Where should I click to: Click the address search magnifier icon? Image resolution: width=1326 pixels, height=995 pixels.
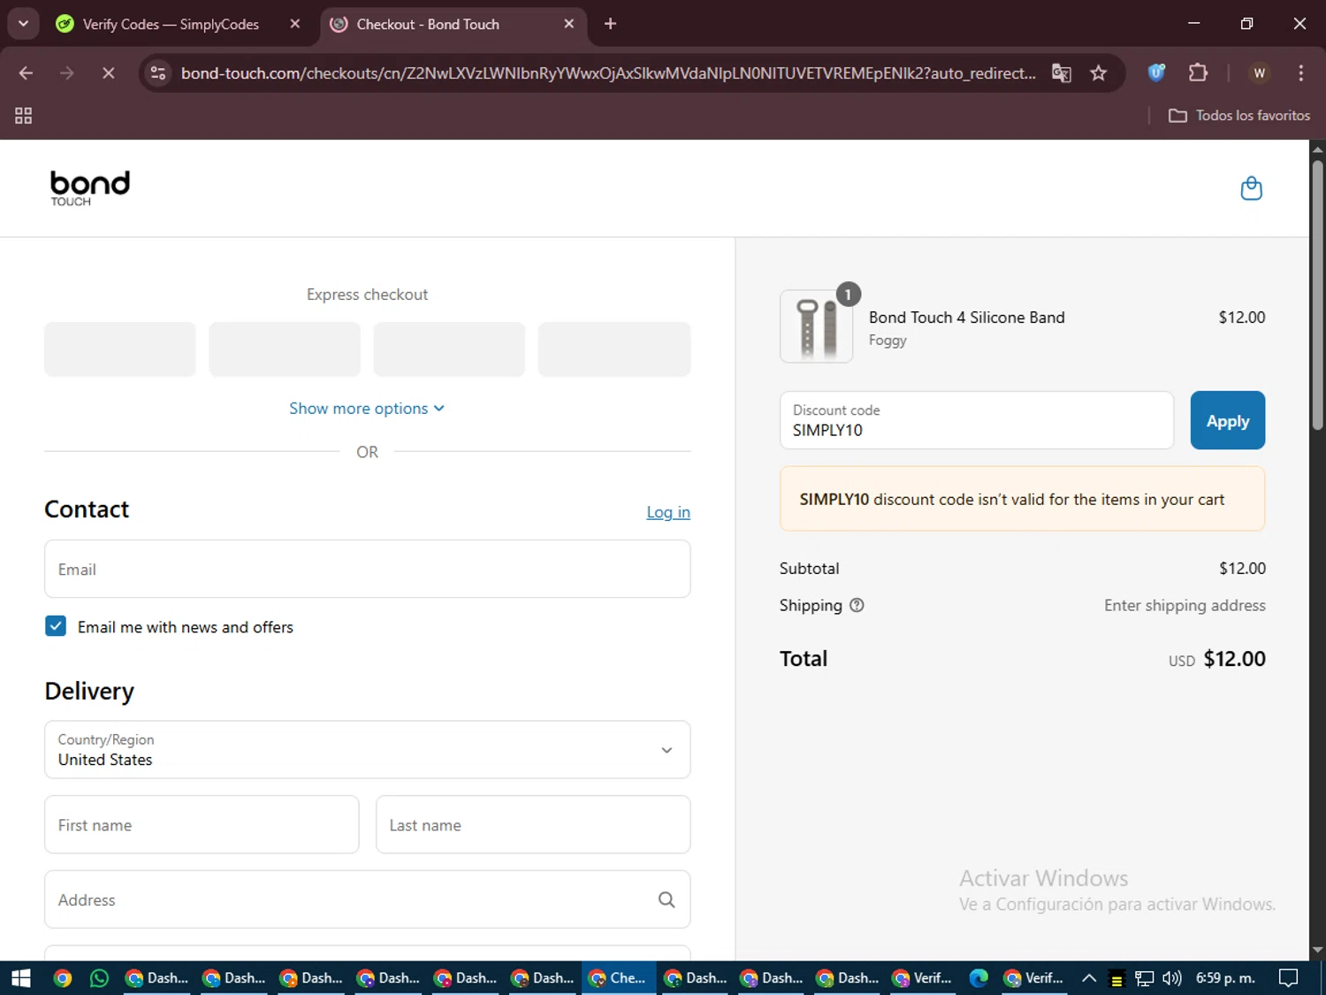pyautogui.click(x=667, y=899)
